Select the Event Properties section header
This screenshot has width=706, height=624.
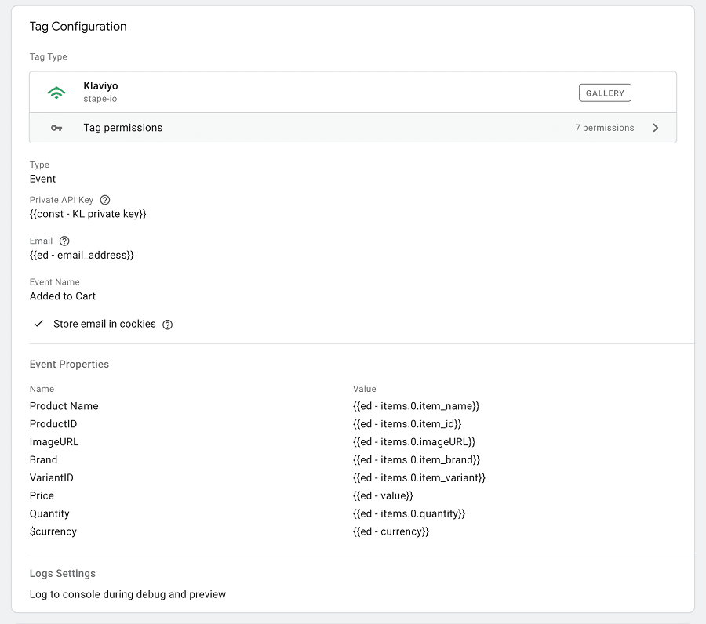click(x=69, y=364)
